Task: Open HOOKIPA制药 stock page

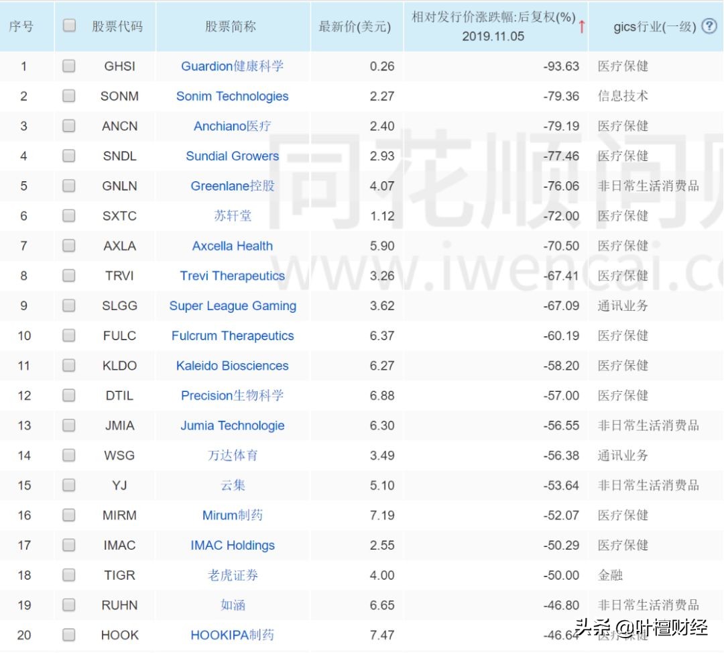Action: [x=232, y=635]
